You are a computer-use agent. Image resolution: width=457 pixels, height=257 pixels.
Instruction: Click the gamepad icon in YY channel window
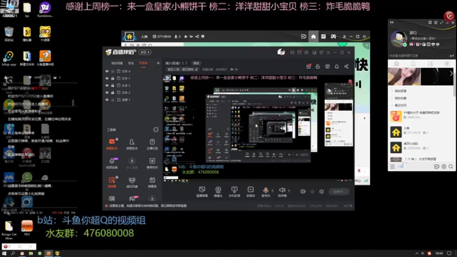coord(333,37)
